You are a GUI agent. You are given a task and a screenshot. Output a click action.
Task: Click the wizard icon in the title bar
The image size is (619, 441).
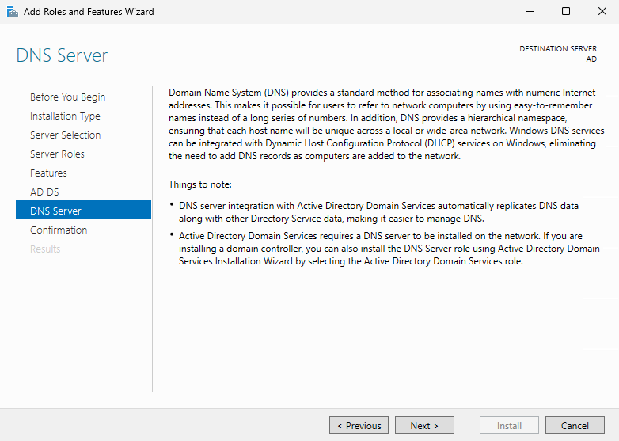click(x=12, y=12)
